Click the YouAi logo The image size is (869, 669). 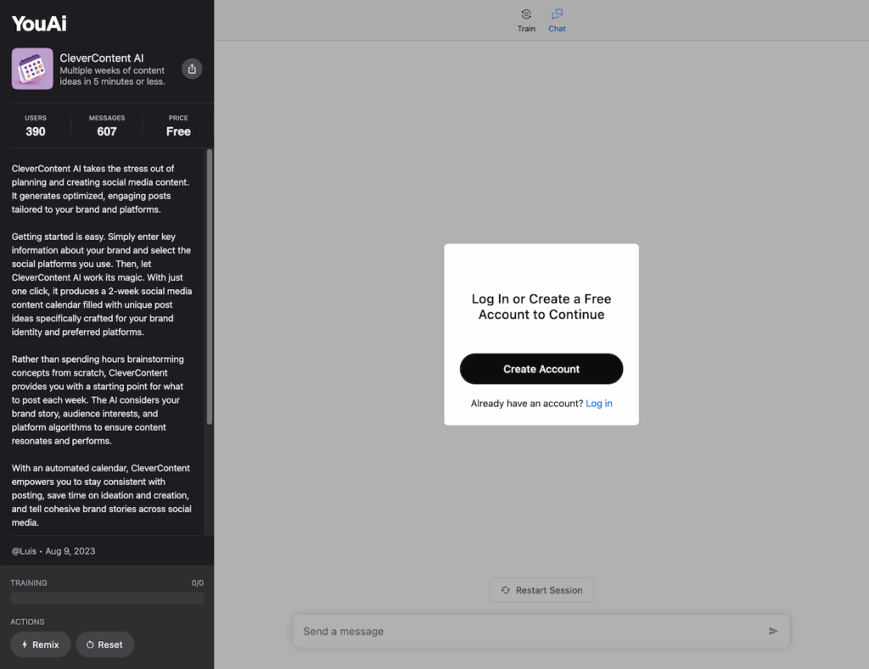[39, 23]
